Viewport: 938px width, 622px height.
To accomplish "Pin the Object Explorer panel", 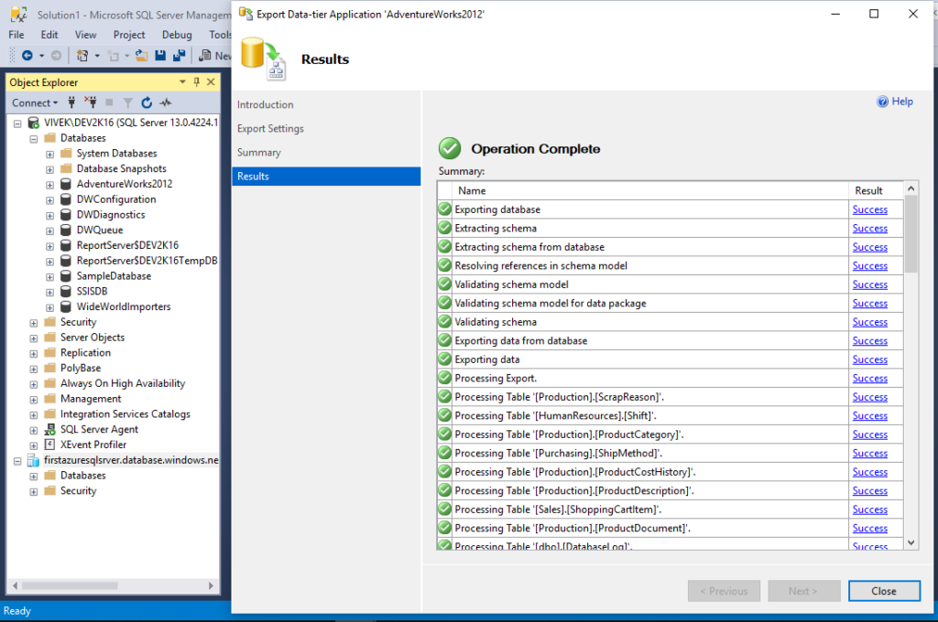I will tap(196, 82).
